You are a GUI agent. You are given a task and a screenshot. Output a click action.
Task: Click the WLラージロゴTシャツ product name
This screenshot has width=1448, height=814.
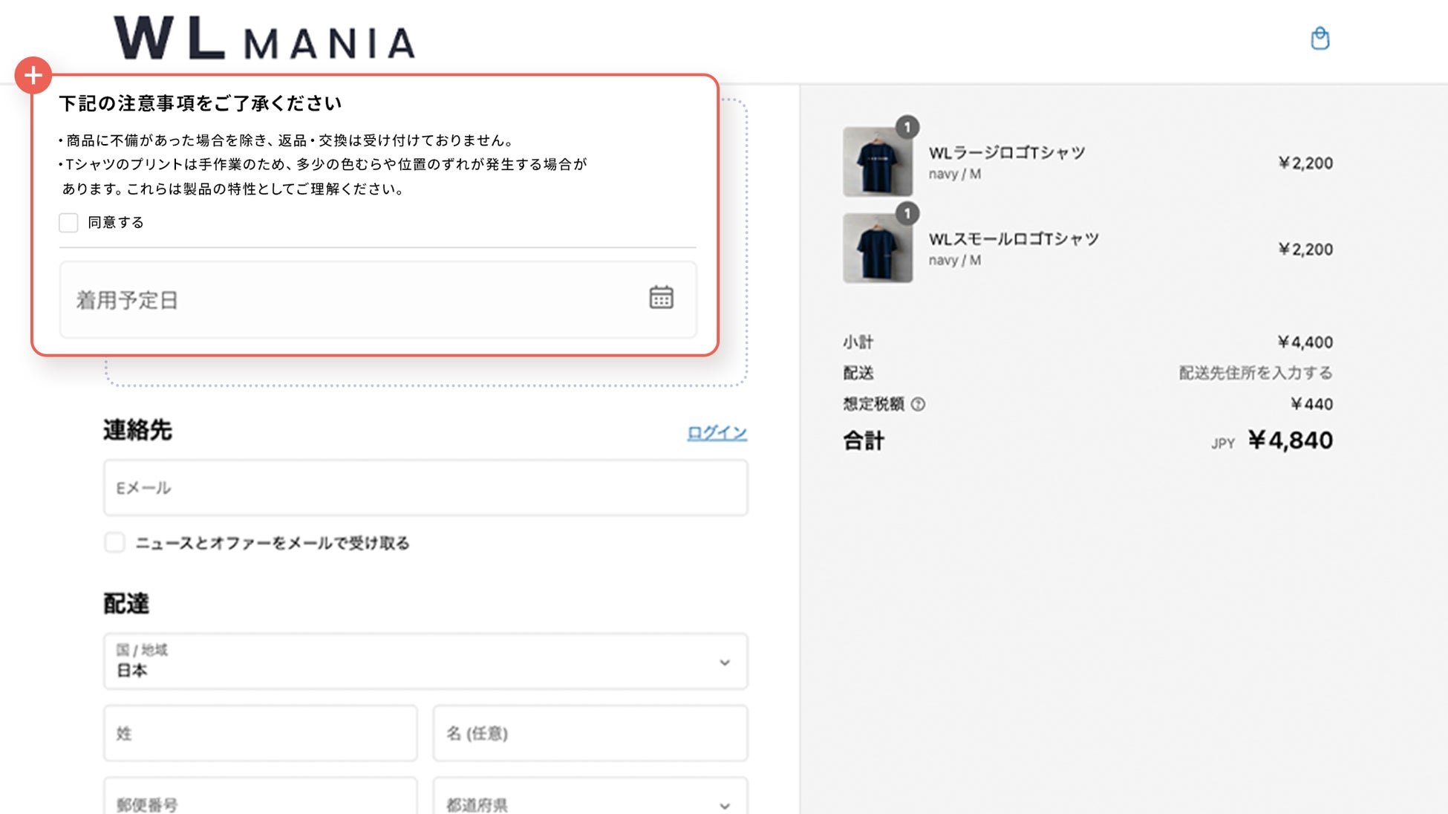point(1006,153)
